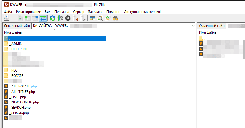Select the __LISTS.php file

tap(17, 97)
